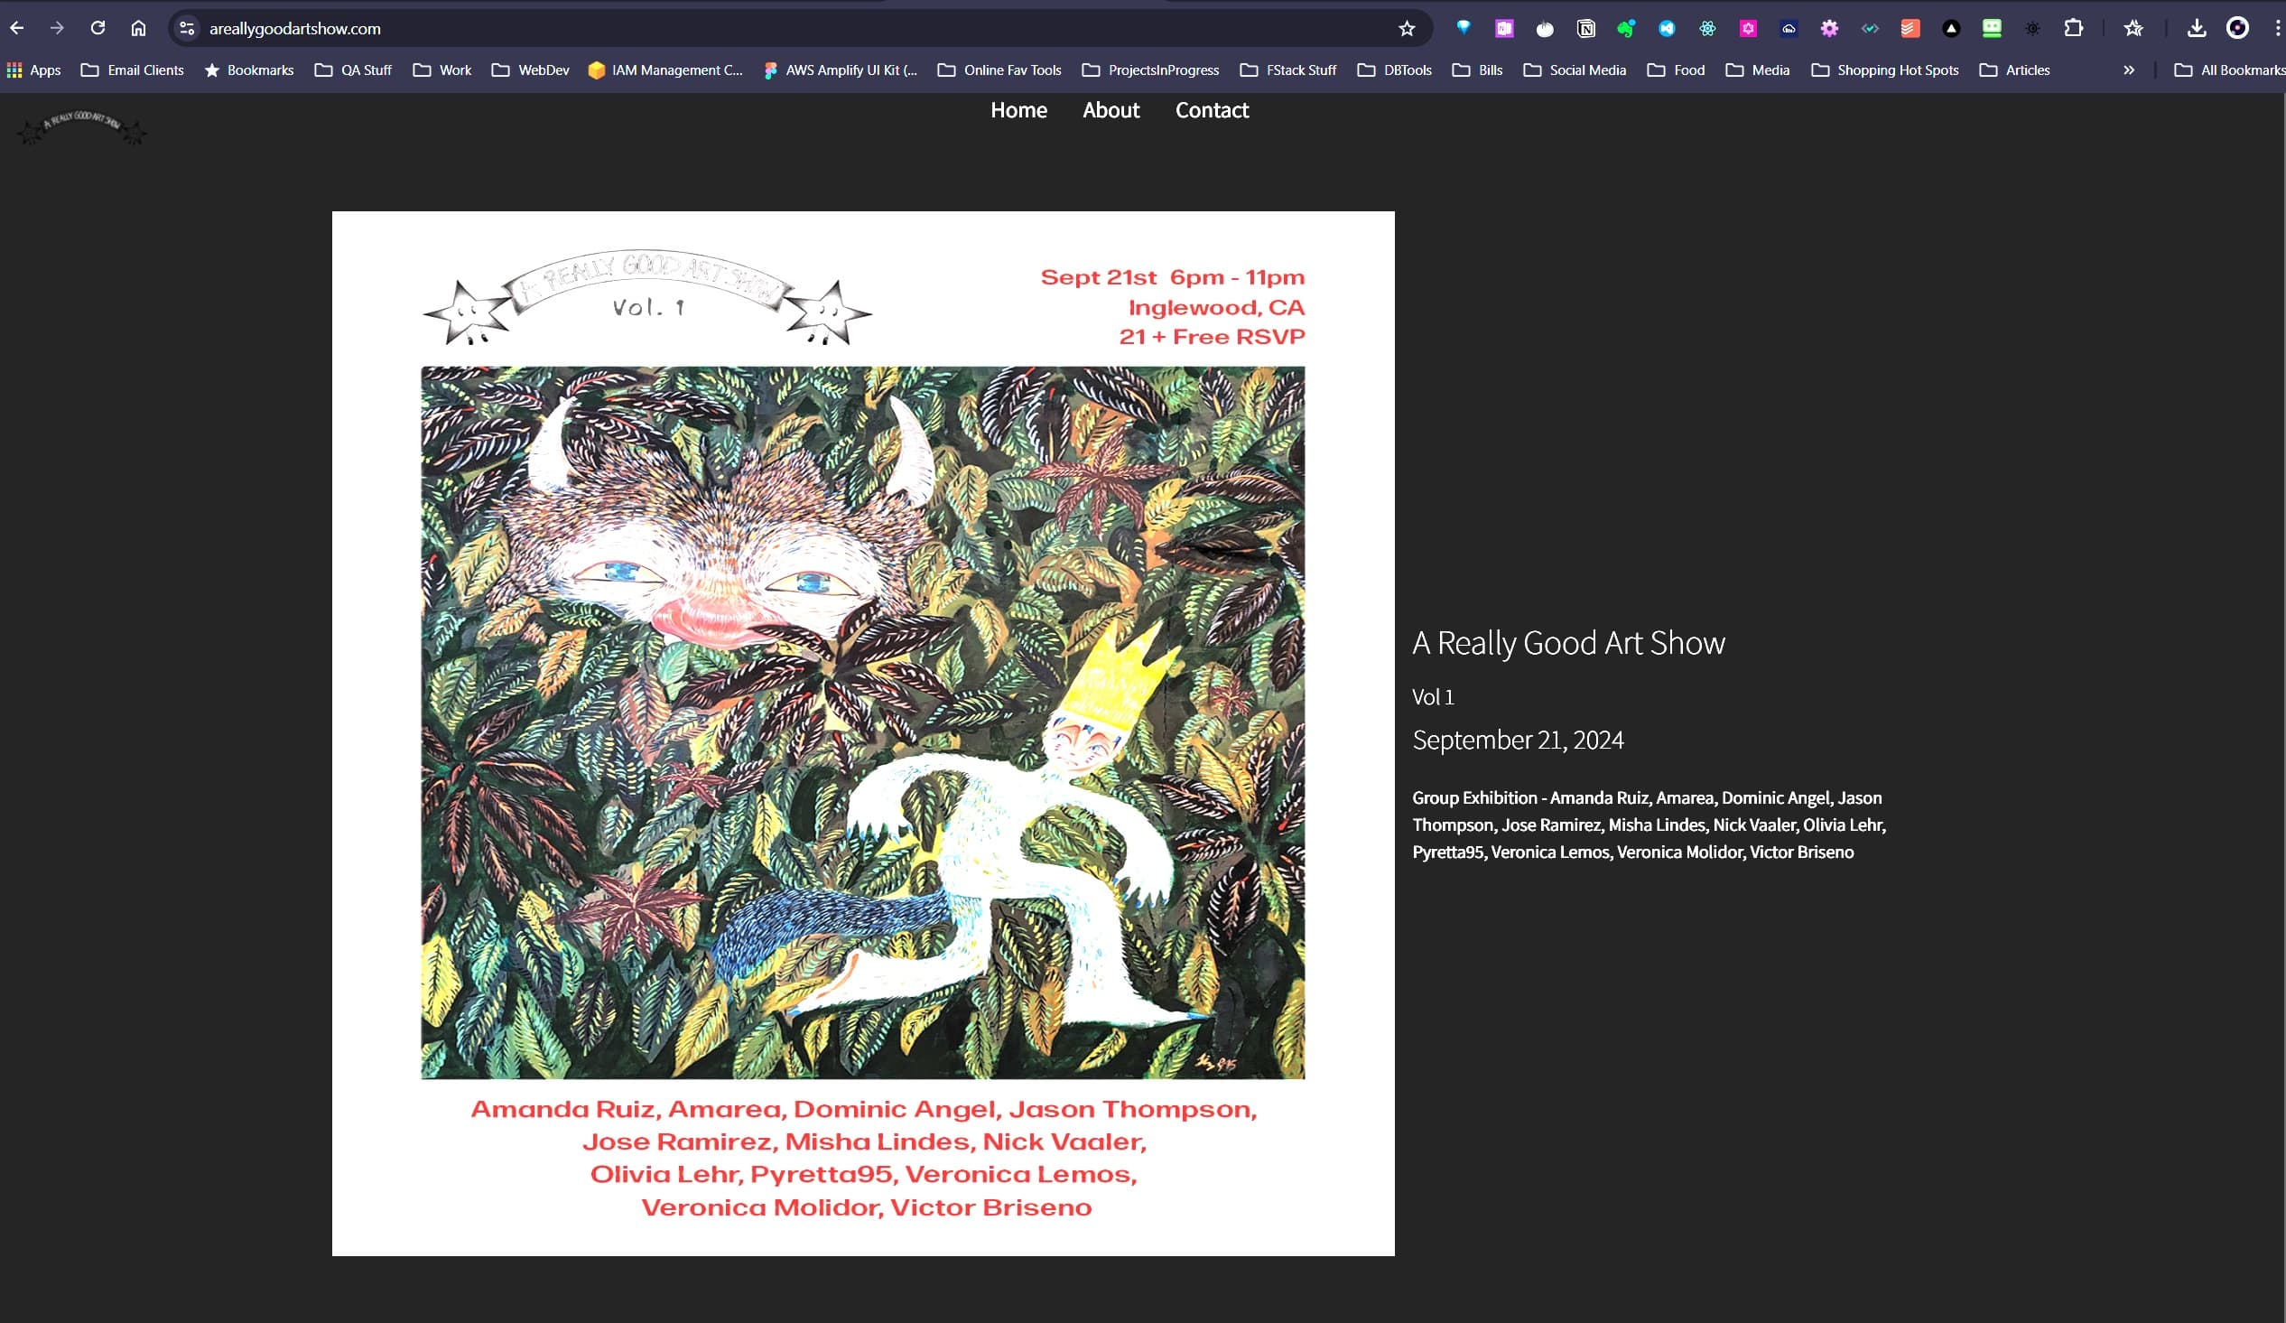The height and width of the screenshot is (1323, 2286).
Task: Open the WebDev bookmarks folder
Action: coord(530,70)
